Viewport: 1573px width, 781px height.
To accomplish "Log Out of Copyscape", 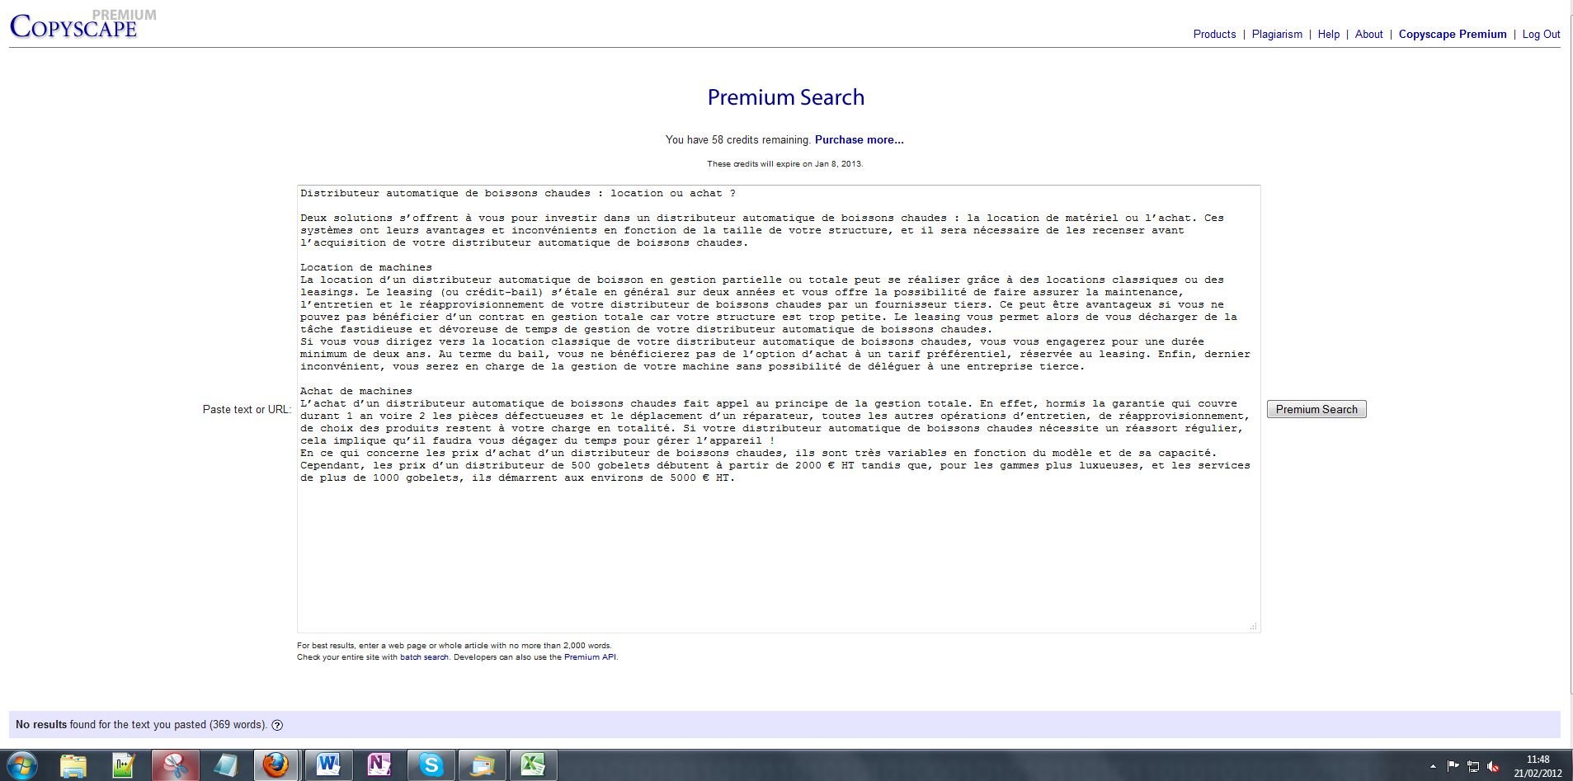I will click(1541, 35).
